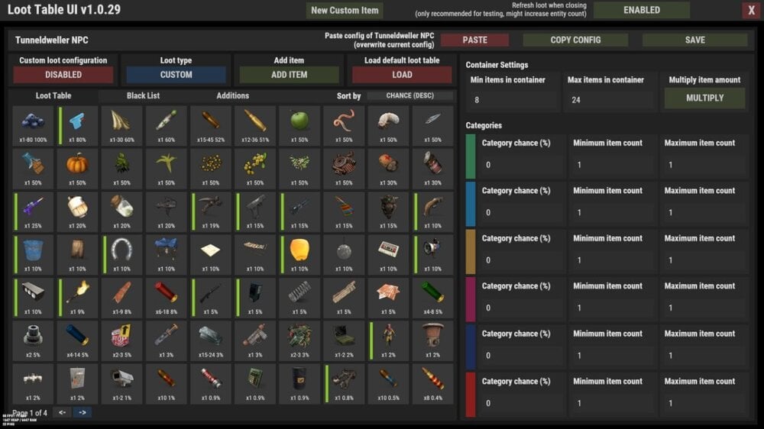Viewport: 764px width, 429px height.
Task: Toggle the refresh loot ENABLED switch
Action: (x=642, y=10)
